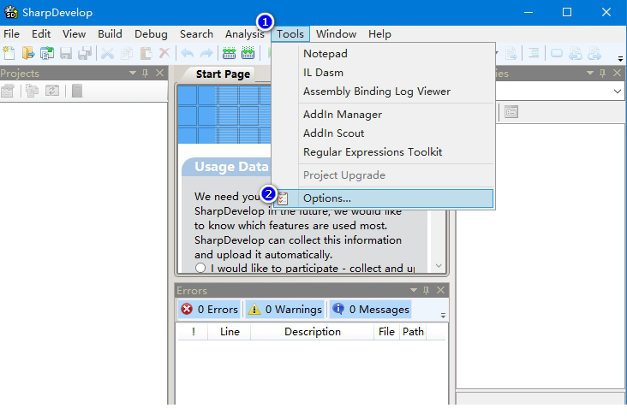The width and height of the screenshot is (627, 420).
Task: Choose Assembly Binding Log Viewer
Action: pos(384,91)
